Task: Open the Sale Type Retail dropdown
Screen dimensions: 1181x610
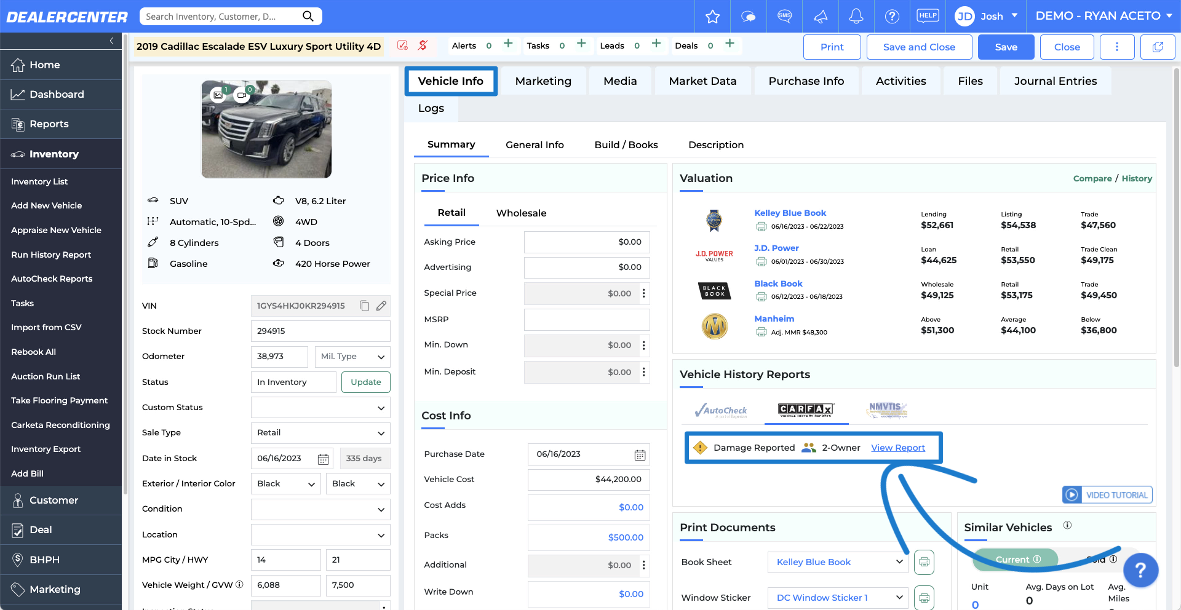Action: [x=320, y=433]
